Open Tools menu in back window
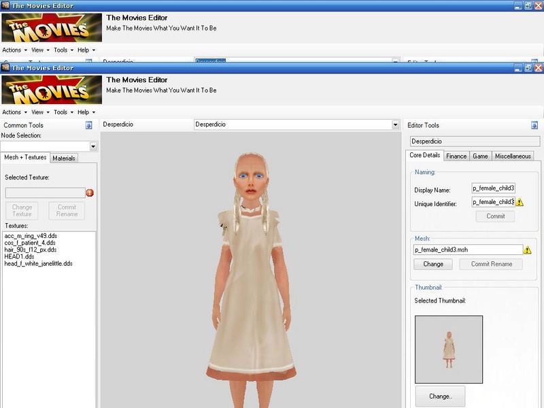This screenshot has width=544, height=408. click(63, 50)
